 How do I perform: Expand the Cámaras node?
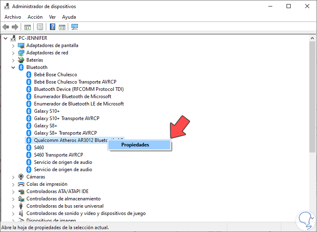point(13,177)
